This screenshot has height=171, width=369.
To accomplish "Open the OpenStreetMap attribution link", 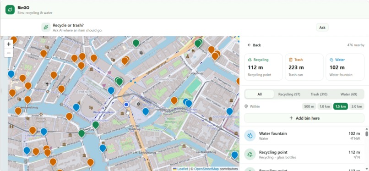I will pos(206,169).
